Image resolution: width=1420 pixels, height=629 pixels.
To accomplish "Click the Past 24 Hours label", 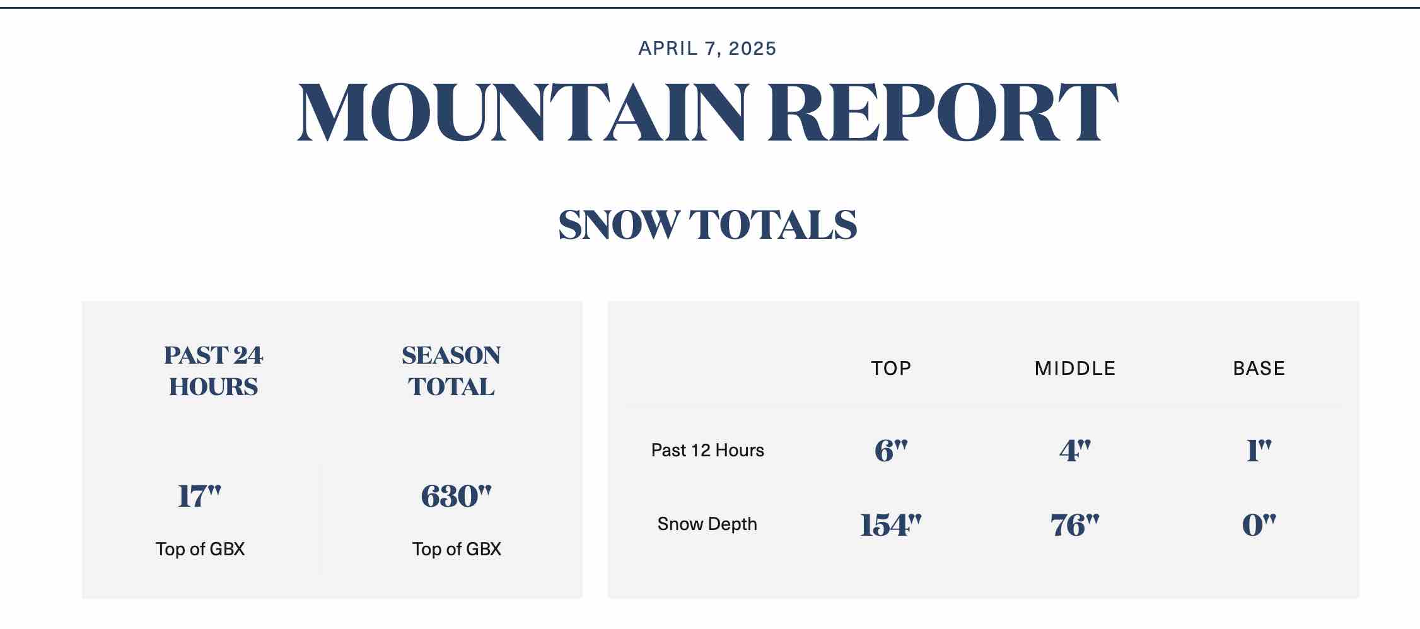I will click(x=213, y=371).
